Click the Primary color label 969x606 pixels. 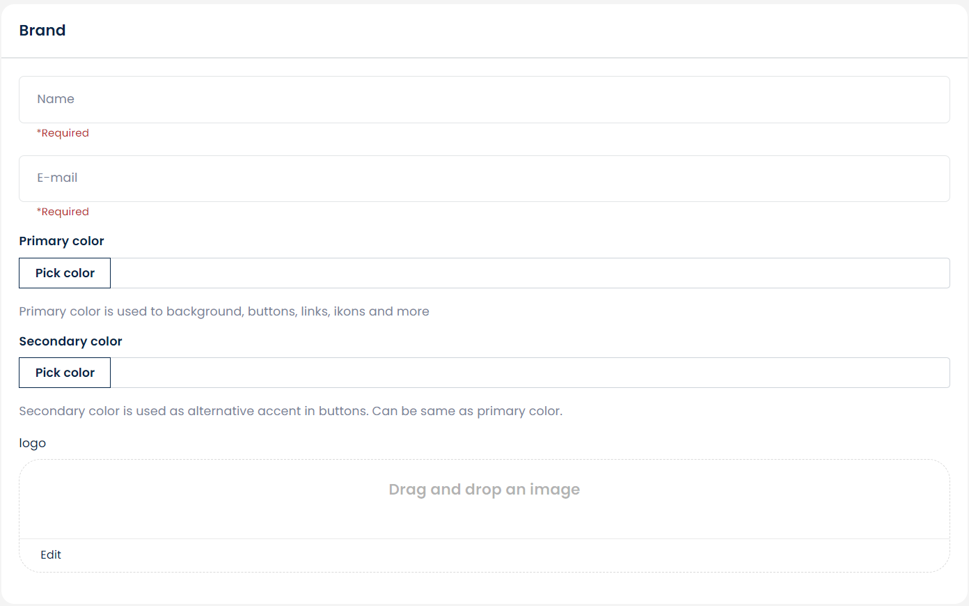[61, 241]
